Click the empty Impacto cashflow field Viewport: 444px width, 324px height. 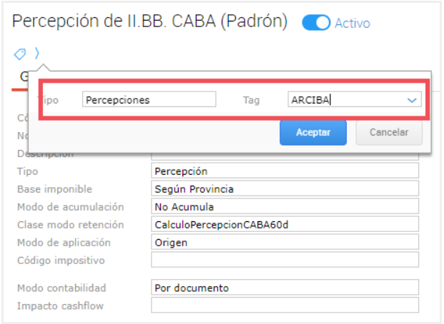coord(285,305)
